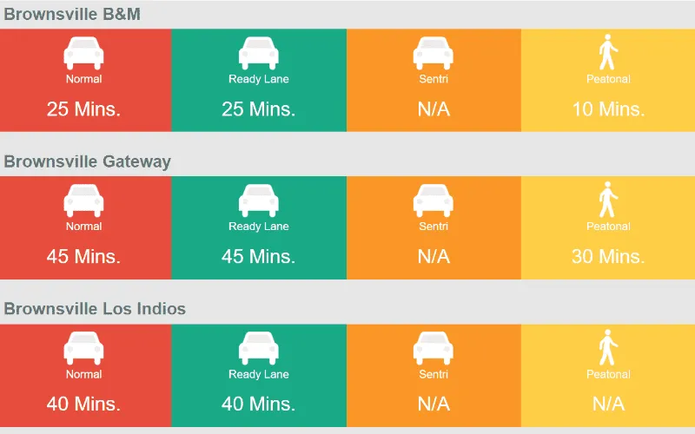695x434 pixels.
Task: Select the Brownsville Los Indios heading
Action: coord(95,309)
